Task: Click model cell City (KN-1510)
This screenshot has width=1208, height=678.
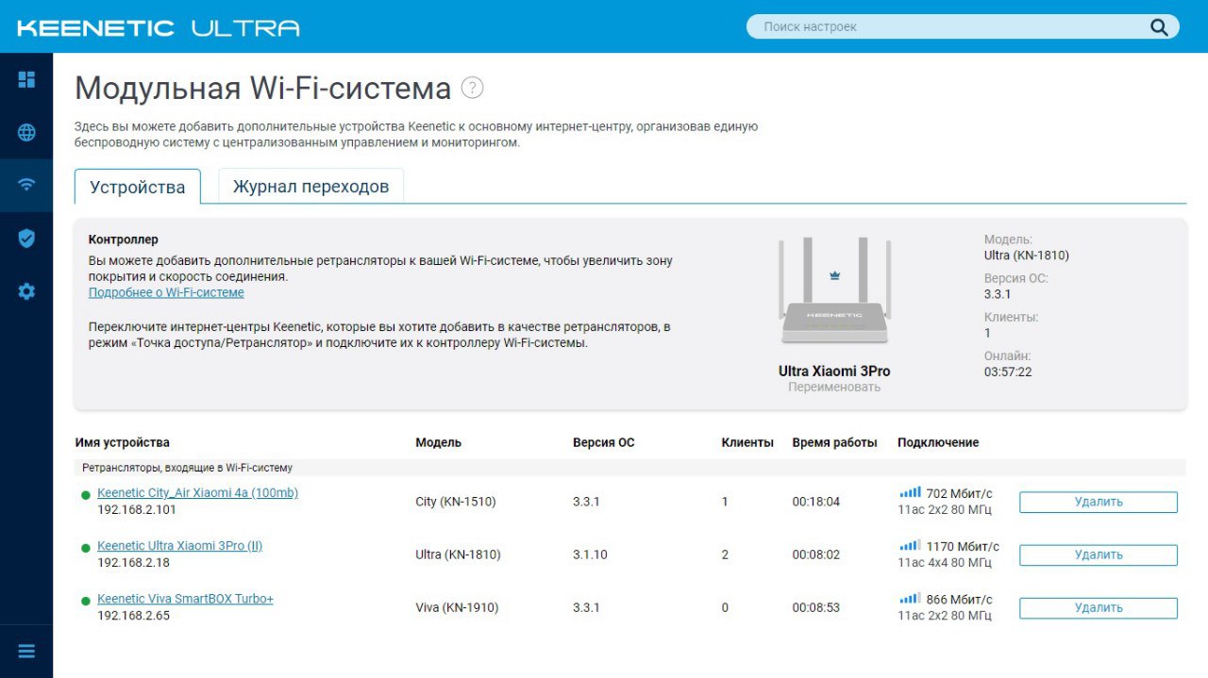Action: coord(456,502)
